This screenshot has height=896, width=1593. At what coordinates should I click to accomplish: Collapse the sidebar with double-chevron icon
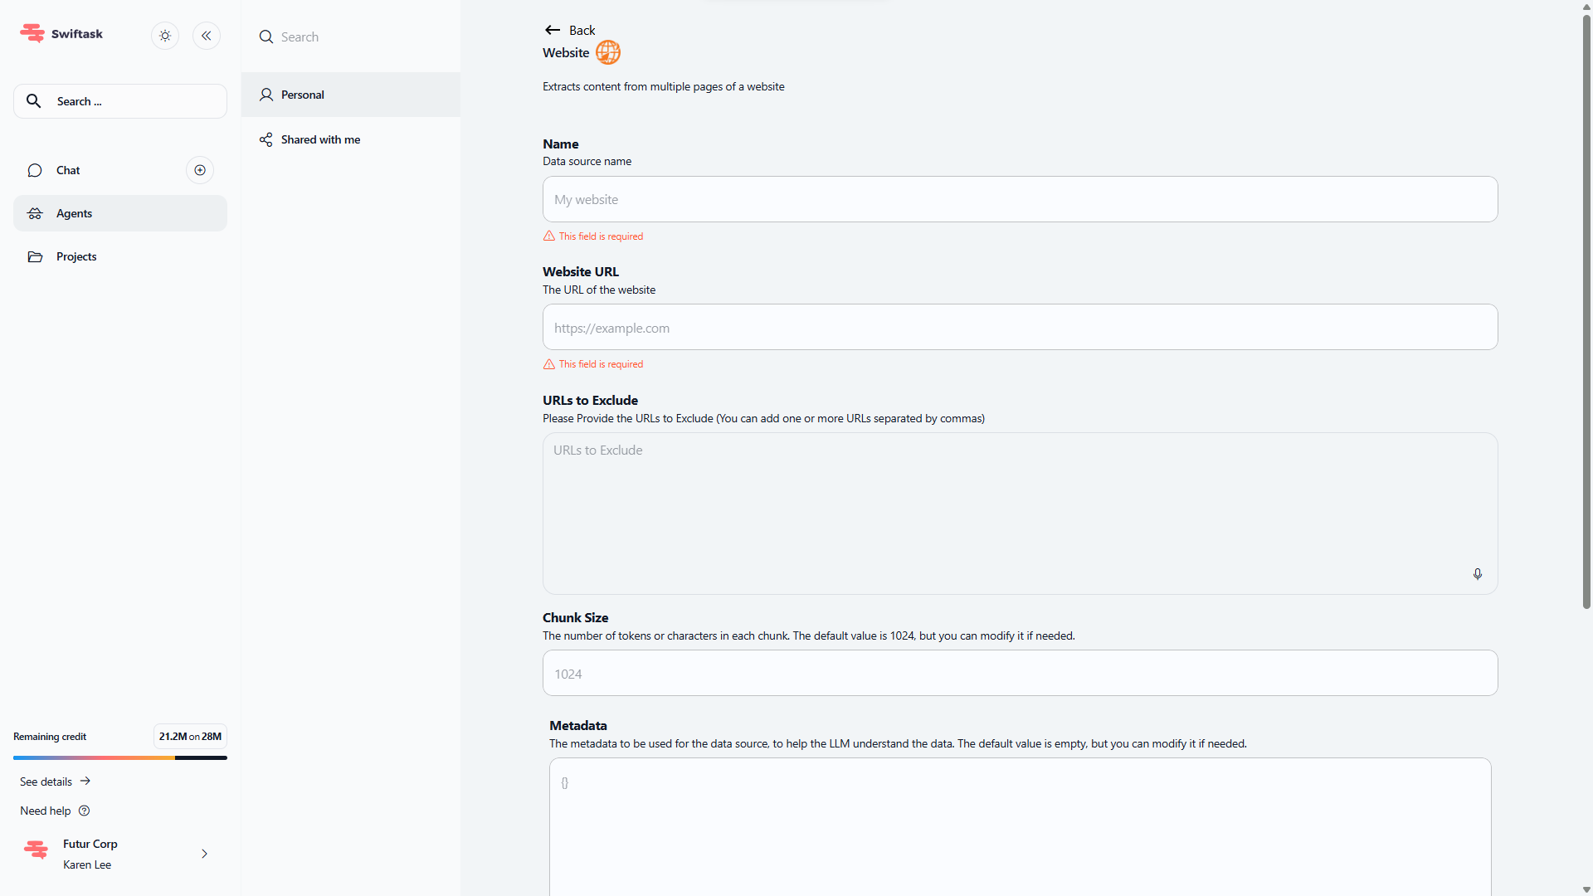(207, 36)
